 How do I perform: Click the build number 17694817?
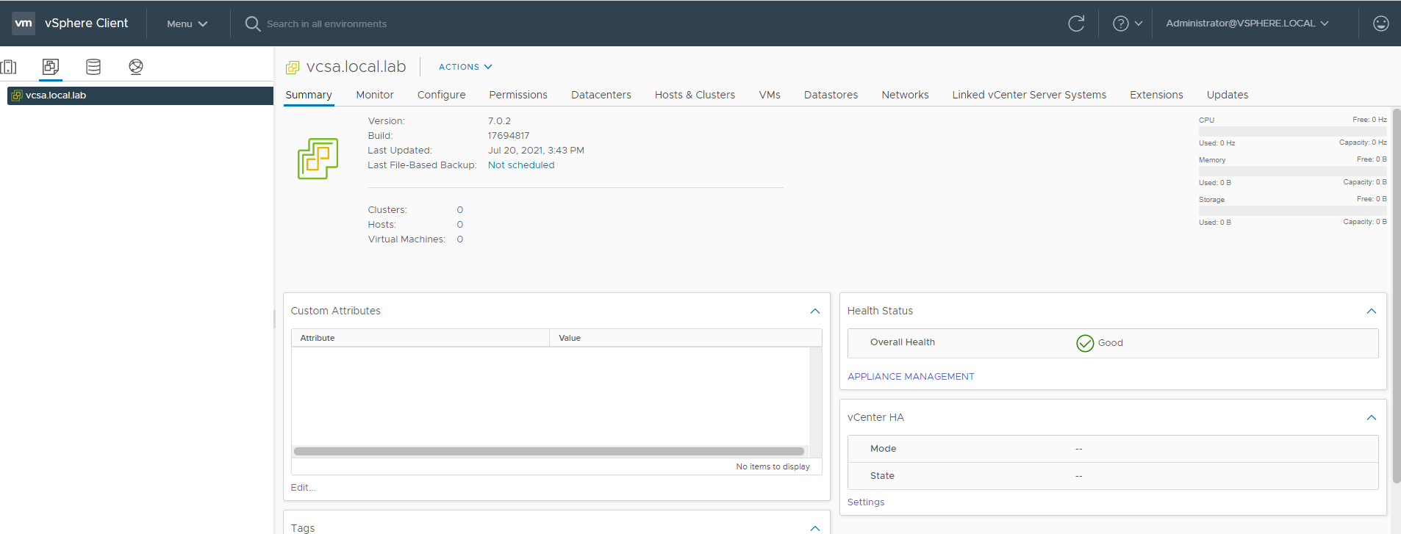point(509,136)
